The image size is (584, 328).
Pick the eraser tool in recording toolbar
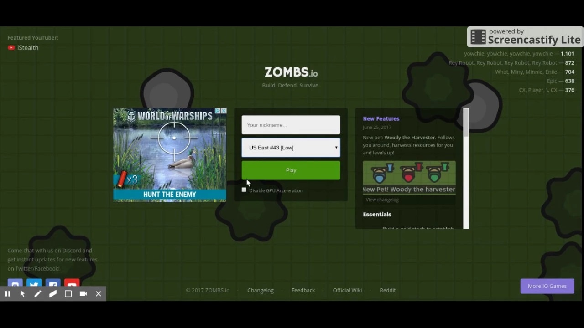[x=53, y=294]
